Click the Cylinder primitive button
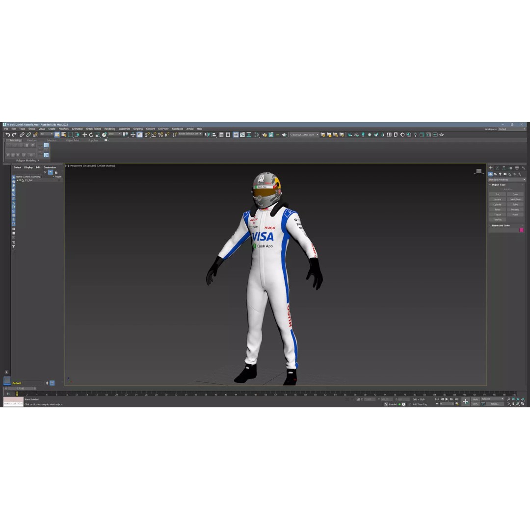Viewport: 530px width, 530px height. [x=497, y=205]
